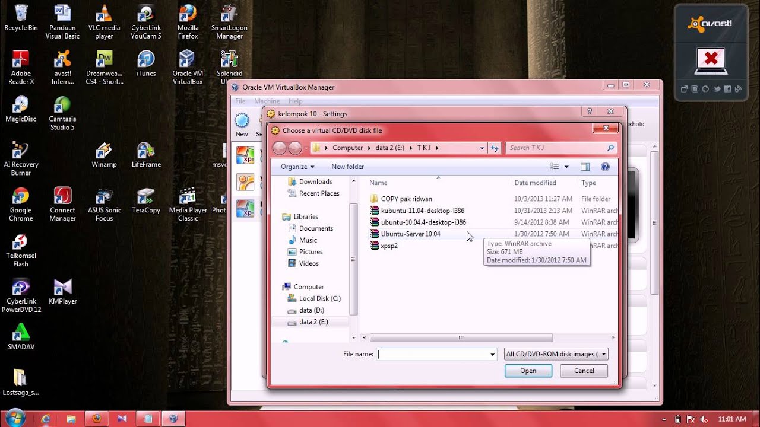The width and height of the screenshot is (760, 427).
Task: Select Music library in navigation pane
Action: 302,240
